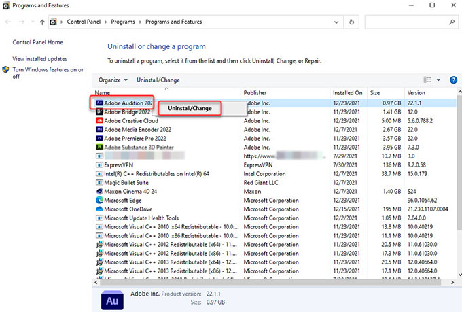The width and height of the screenshot is (462, 312).
Task: Click the Programs breadcrumb
Action: [123, 22]
